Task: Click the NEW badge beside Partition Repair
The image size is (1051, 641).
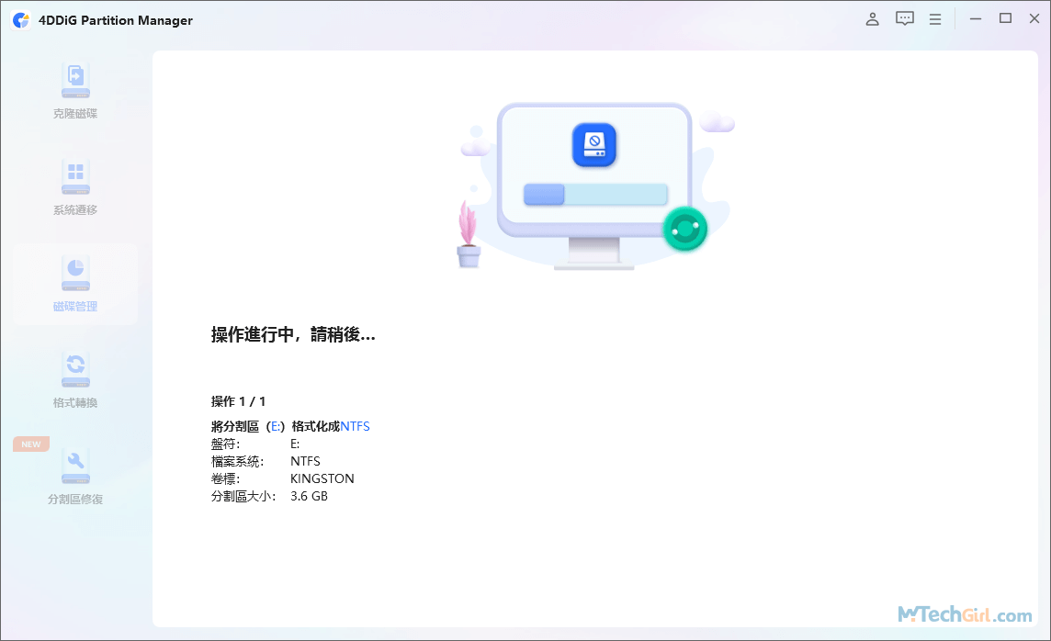Action: pyautogui.click(x=30, y=444)
